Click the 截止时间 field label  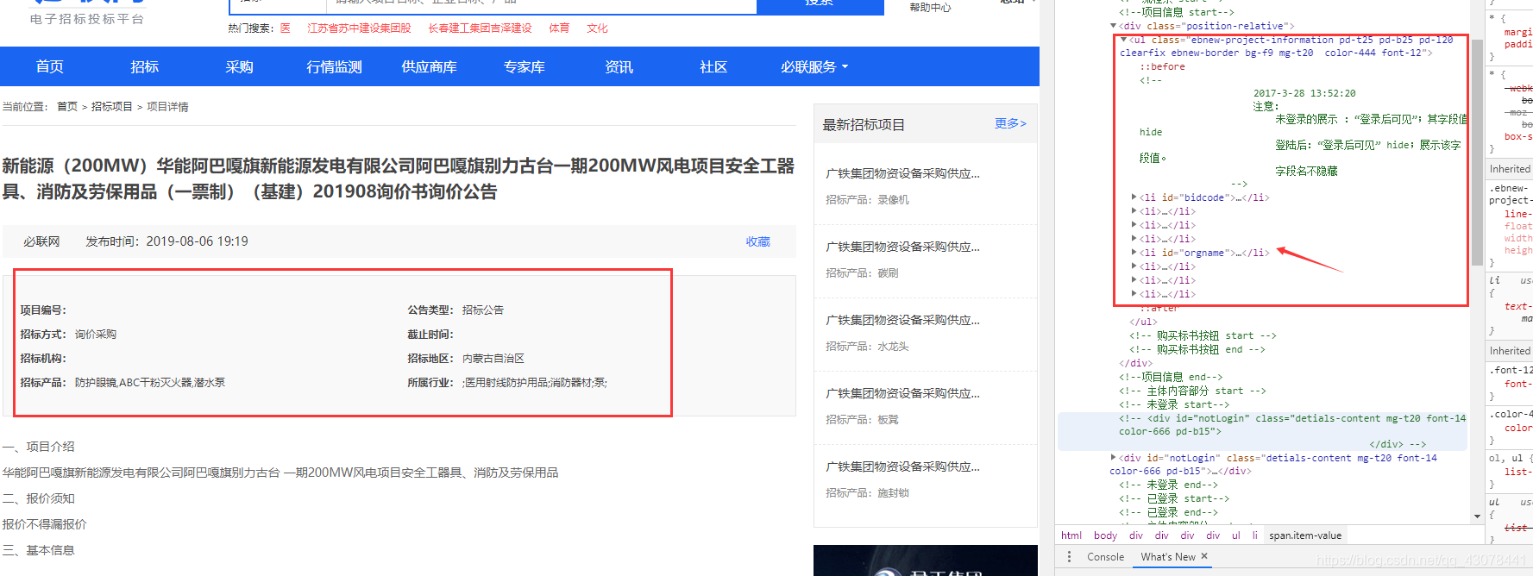430,335
